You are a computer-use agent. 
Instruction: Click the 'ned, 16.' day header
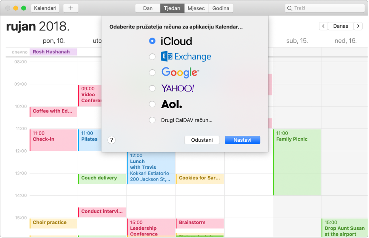point(346,41)
